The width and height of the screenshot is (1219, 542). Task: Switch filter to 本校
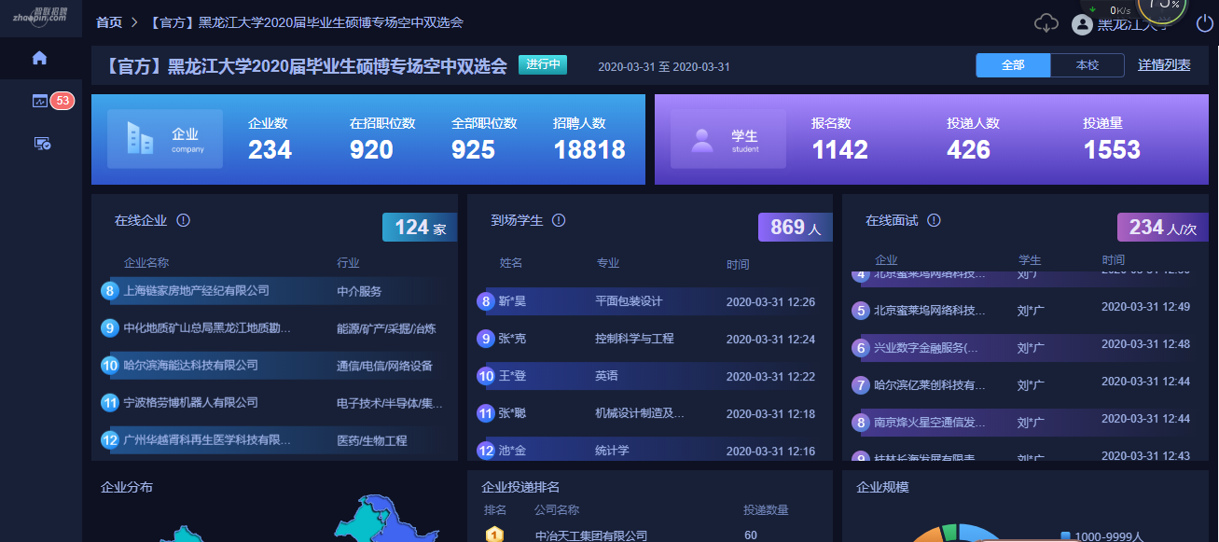tap(1087, 65)
